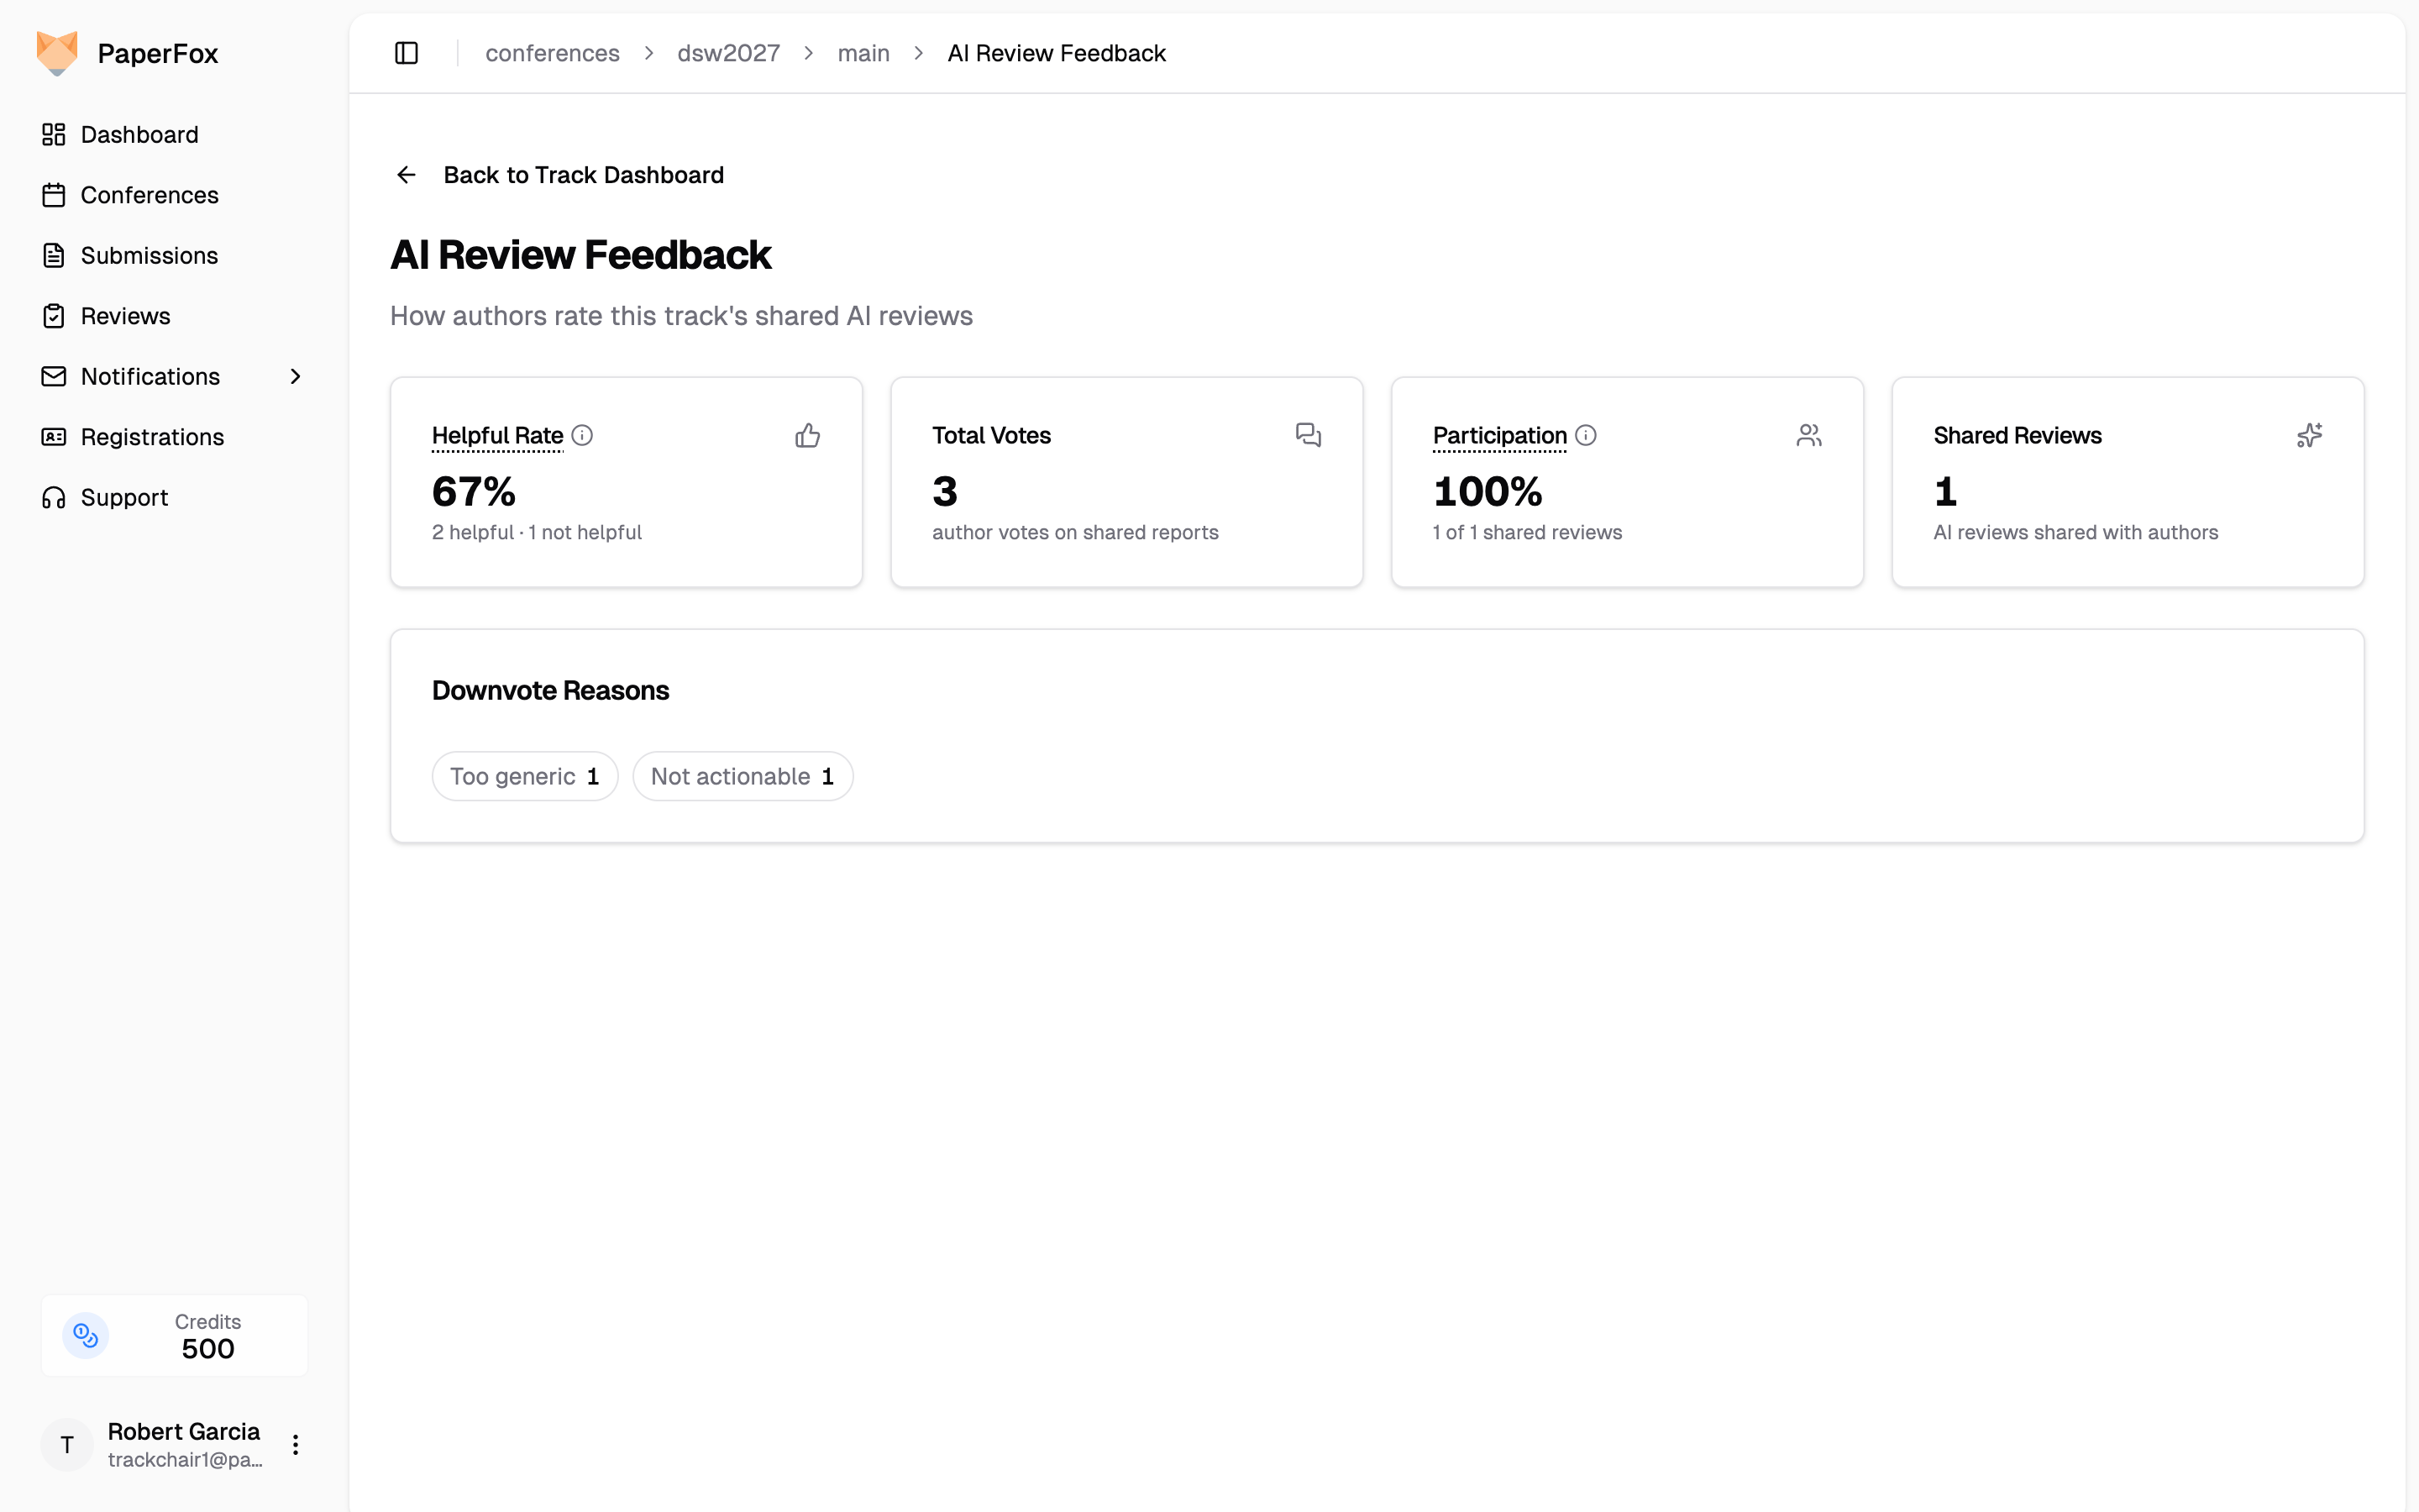Screen dimensions: 2419x1512
Task: Open the user options three-dot menu
Action: tap(295, 1444)
